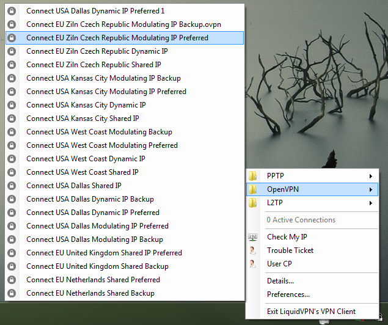This screenshot has width=388, height=325.
Task: Click lock icon by Kansas City Modulating IP Backup
Action: tap(12, 78)
